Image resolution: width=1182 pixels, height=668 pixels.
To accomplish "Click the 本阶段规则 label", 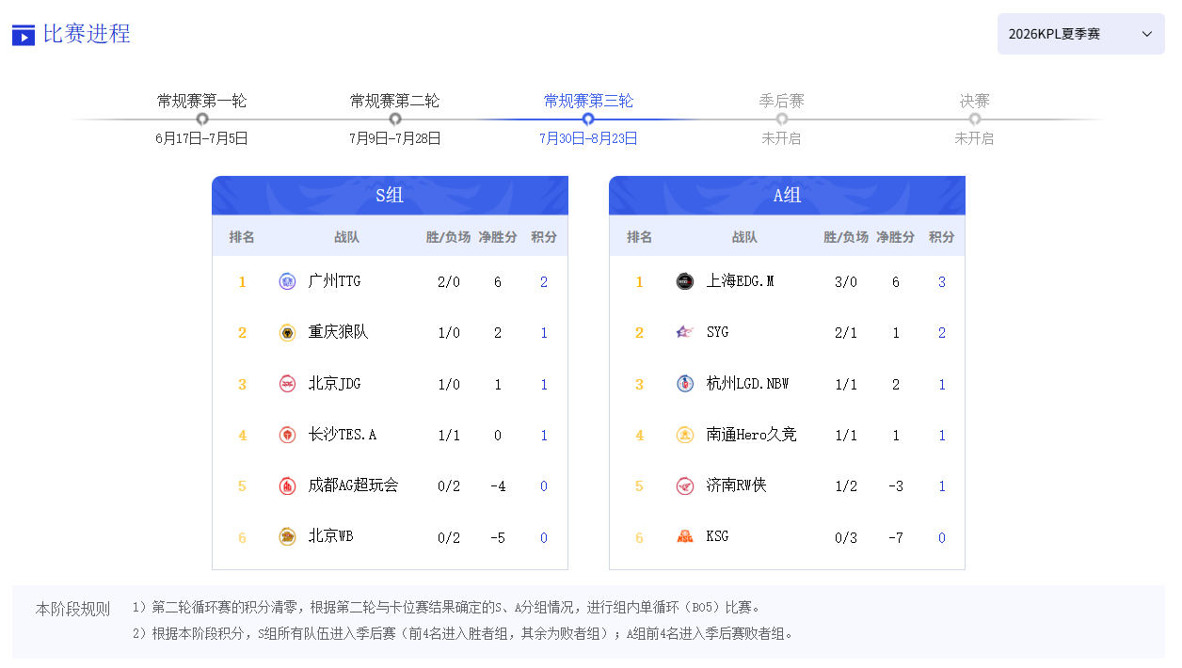I will pos(73,609).
